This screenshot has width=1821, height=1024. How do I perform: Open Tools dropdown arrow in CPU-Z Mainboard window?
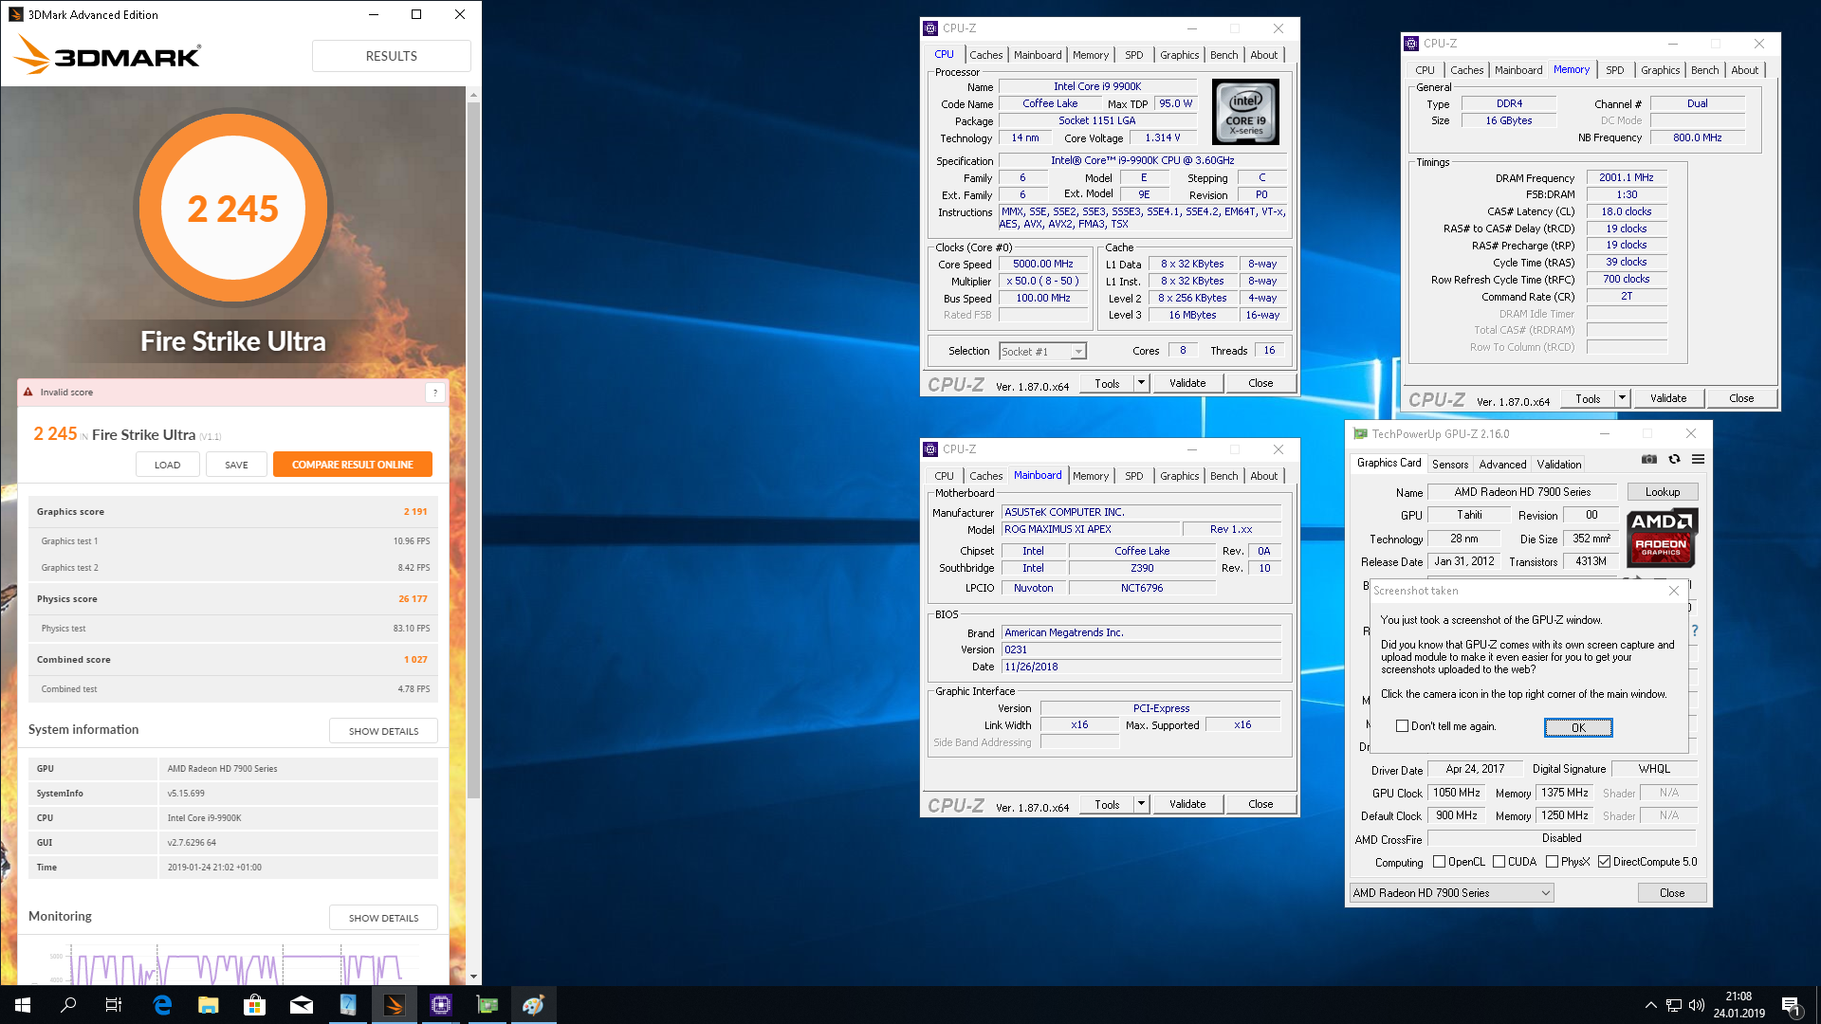(1141, 804)
